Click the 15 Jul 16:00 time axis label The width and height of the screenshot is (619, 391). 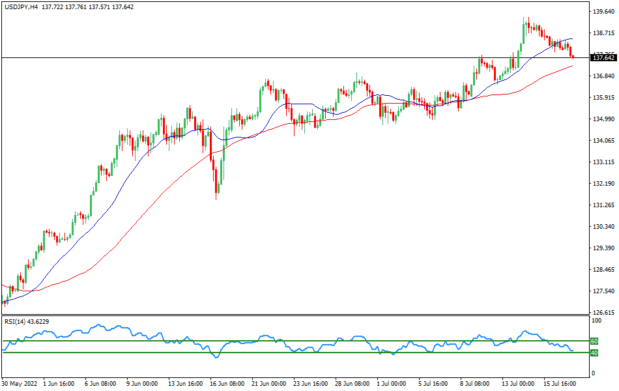click(560, 384)
